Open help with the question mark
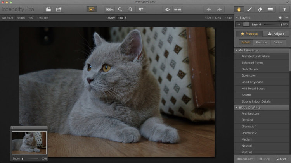 284,9
